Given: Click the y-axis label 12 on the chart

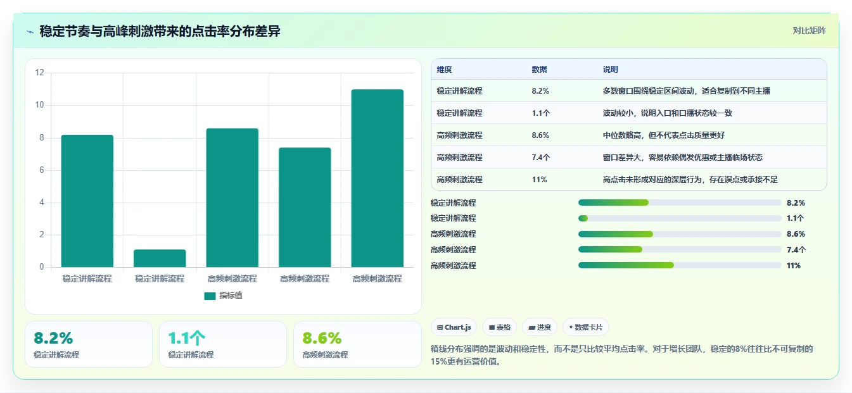Looking at the screenshot, I should coord(39,73).
